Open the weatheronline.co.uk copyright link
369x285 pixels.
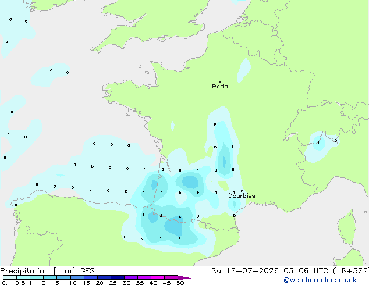(320, 280)
